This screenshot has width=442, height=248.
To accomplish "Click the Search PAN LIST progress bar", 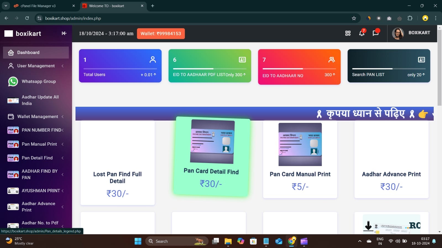I will [389, 69].
